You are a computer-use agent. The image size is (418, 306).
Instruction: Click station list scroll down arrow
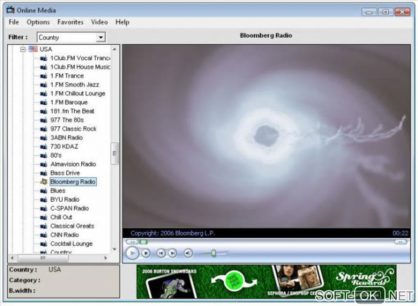pyautogui.click(x=115, y=249)
